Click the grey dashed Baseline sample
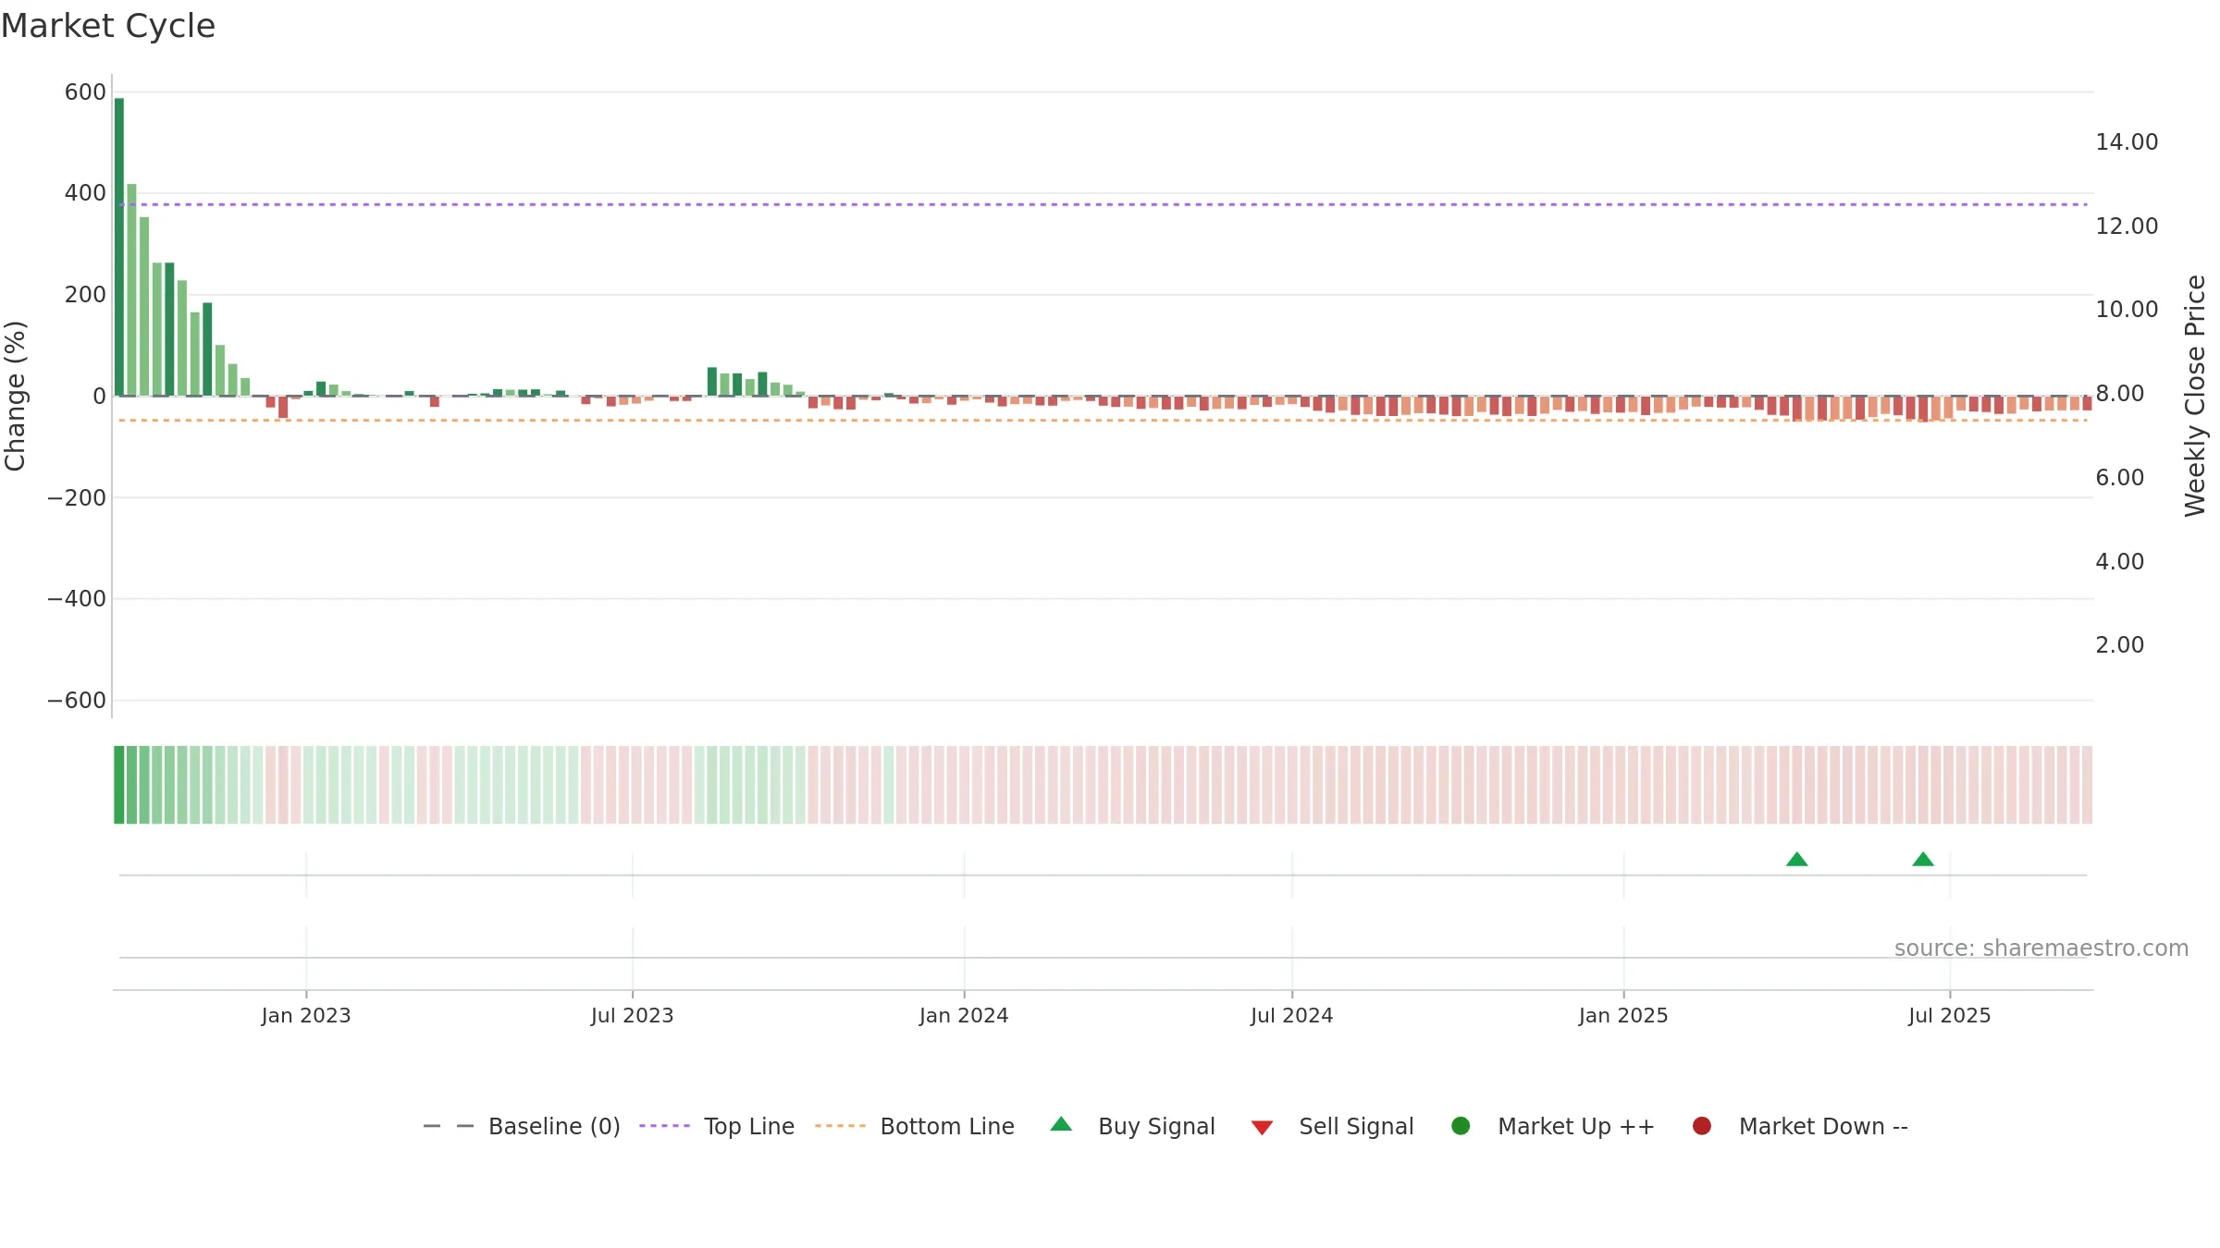 click(x=449, y=1126)
